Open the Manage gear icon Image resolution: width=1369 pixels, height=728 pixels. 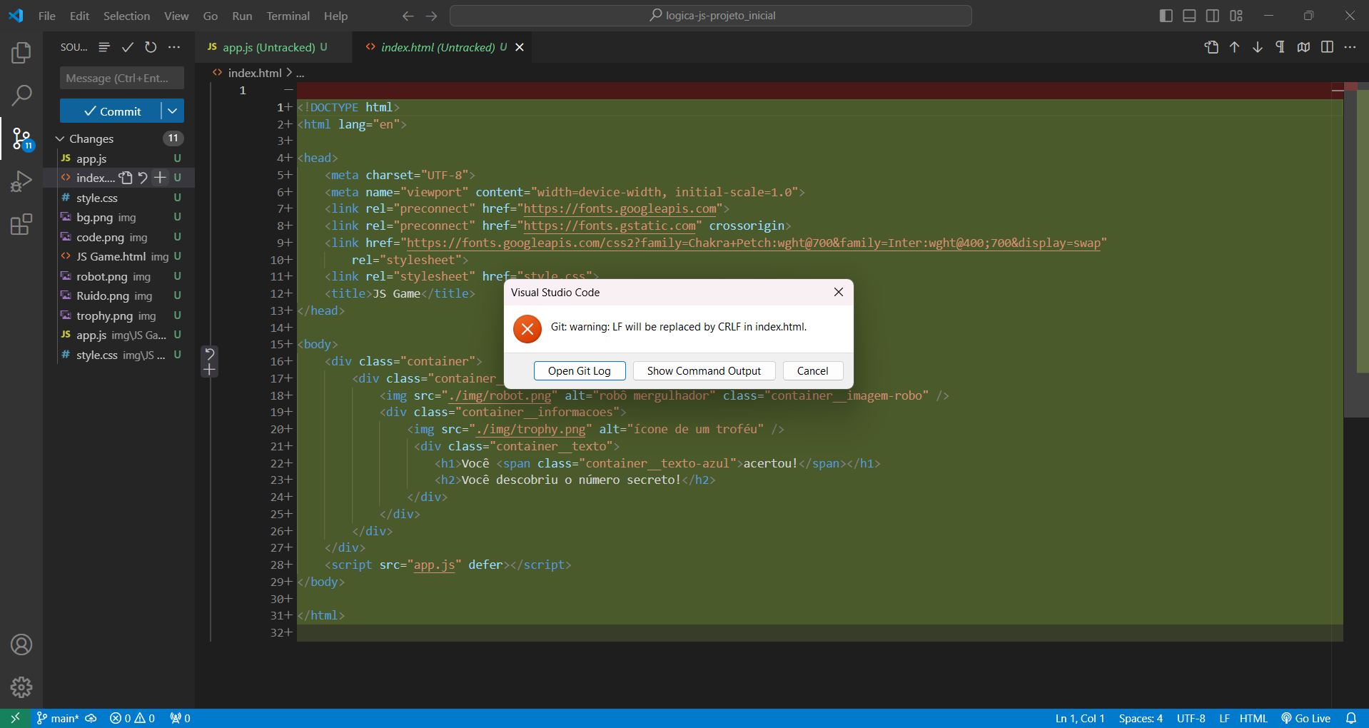[x=21, y=687]
